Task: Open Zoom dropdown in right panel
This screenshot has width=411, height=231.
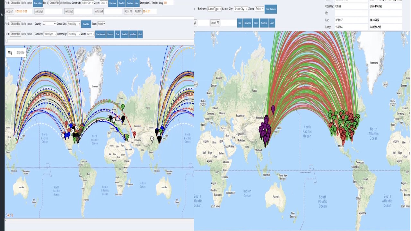Action: [x=259, y=9]
